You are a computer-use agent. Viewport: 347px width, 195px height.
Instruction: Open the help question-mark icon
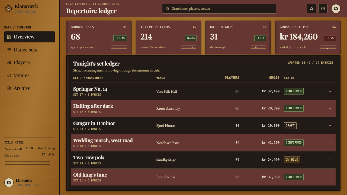coord(323,9)
